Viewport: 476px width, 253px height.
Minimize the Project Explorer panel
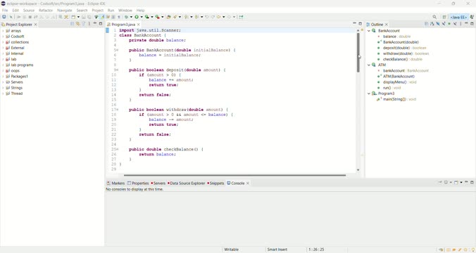(95, 24)
